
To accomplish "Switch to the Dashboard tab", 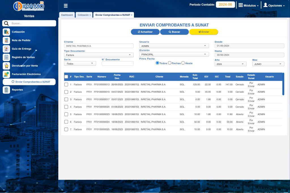I will [x=67, y=15].
